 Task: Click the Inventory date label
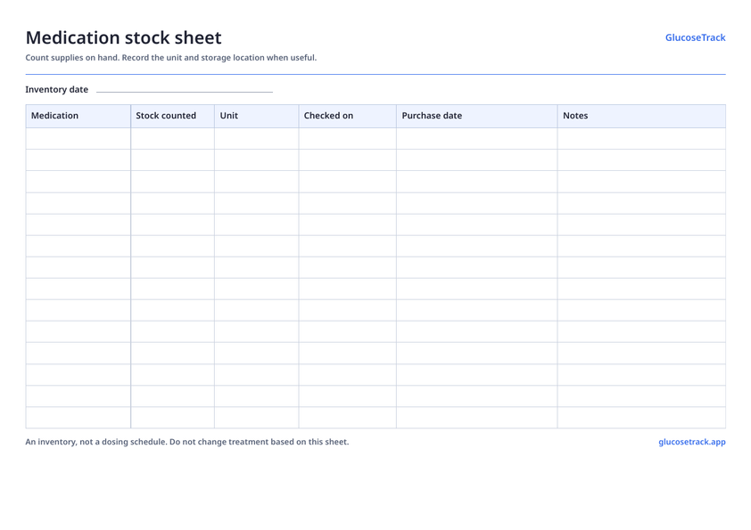coord(56,89)
